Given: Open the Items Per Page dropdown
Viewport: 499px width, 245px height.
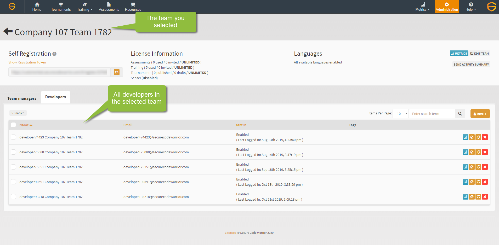Looking at the screenshot, I should [401, 114].
